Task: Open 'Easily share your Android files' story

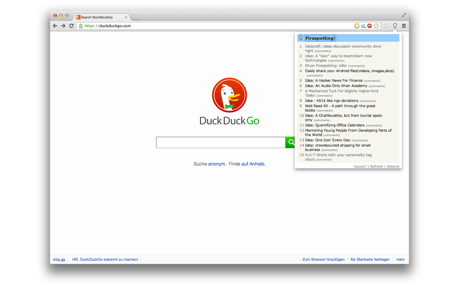Action: [350, 71]
